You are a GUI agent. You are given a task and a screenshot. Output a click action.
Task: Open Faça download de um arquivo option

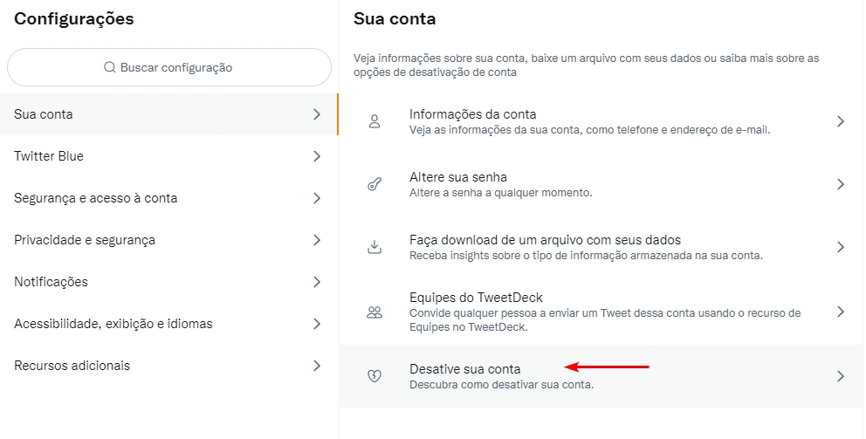coord(601,247)
